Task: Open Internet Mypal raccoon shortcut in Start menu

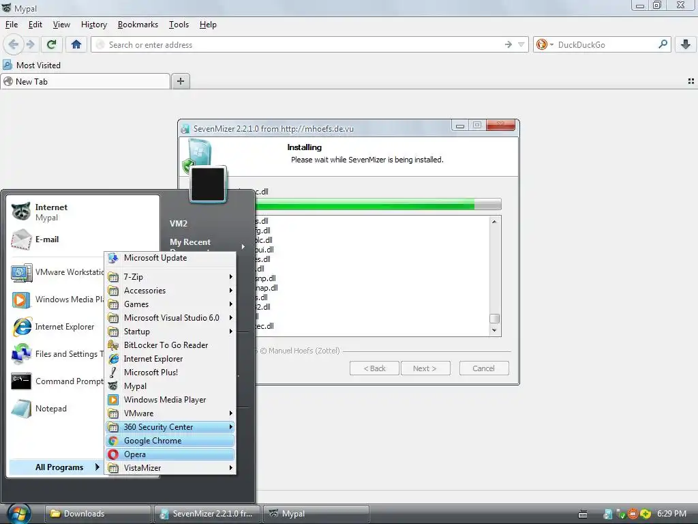Action: (84, 212)
